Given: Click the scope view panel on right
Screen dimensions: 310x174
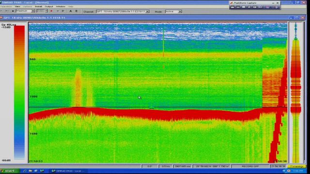Looking at the screenshot, I should point(296,93).
